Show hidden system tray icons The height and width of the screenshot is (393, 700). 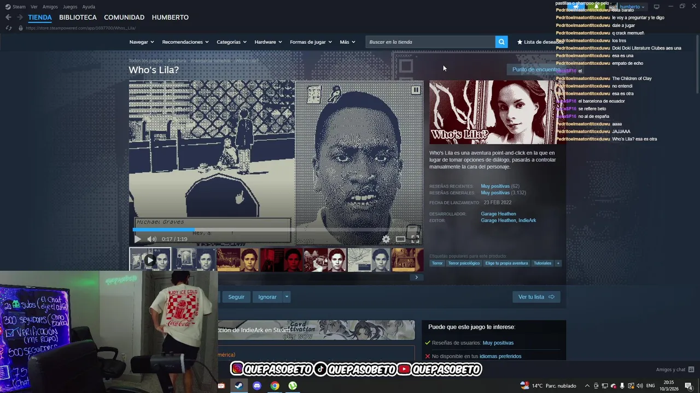[587, 385]
